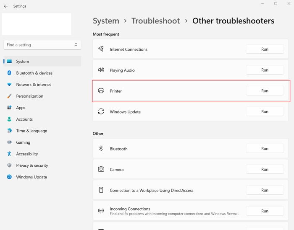
Task: Click the Camera troubleshooter icon
Action: point(101,169)
